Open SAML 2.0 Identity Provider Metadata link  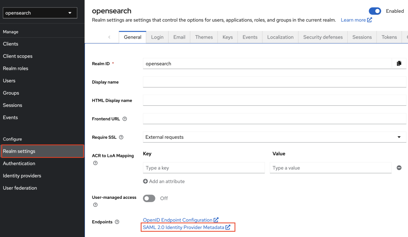coord(186,227)
